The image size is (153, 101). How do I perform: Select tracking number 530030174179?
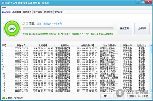(21, 60)
